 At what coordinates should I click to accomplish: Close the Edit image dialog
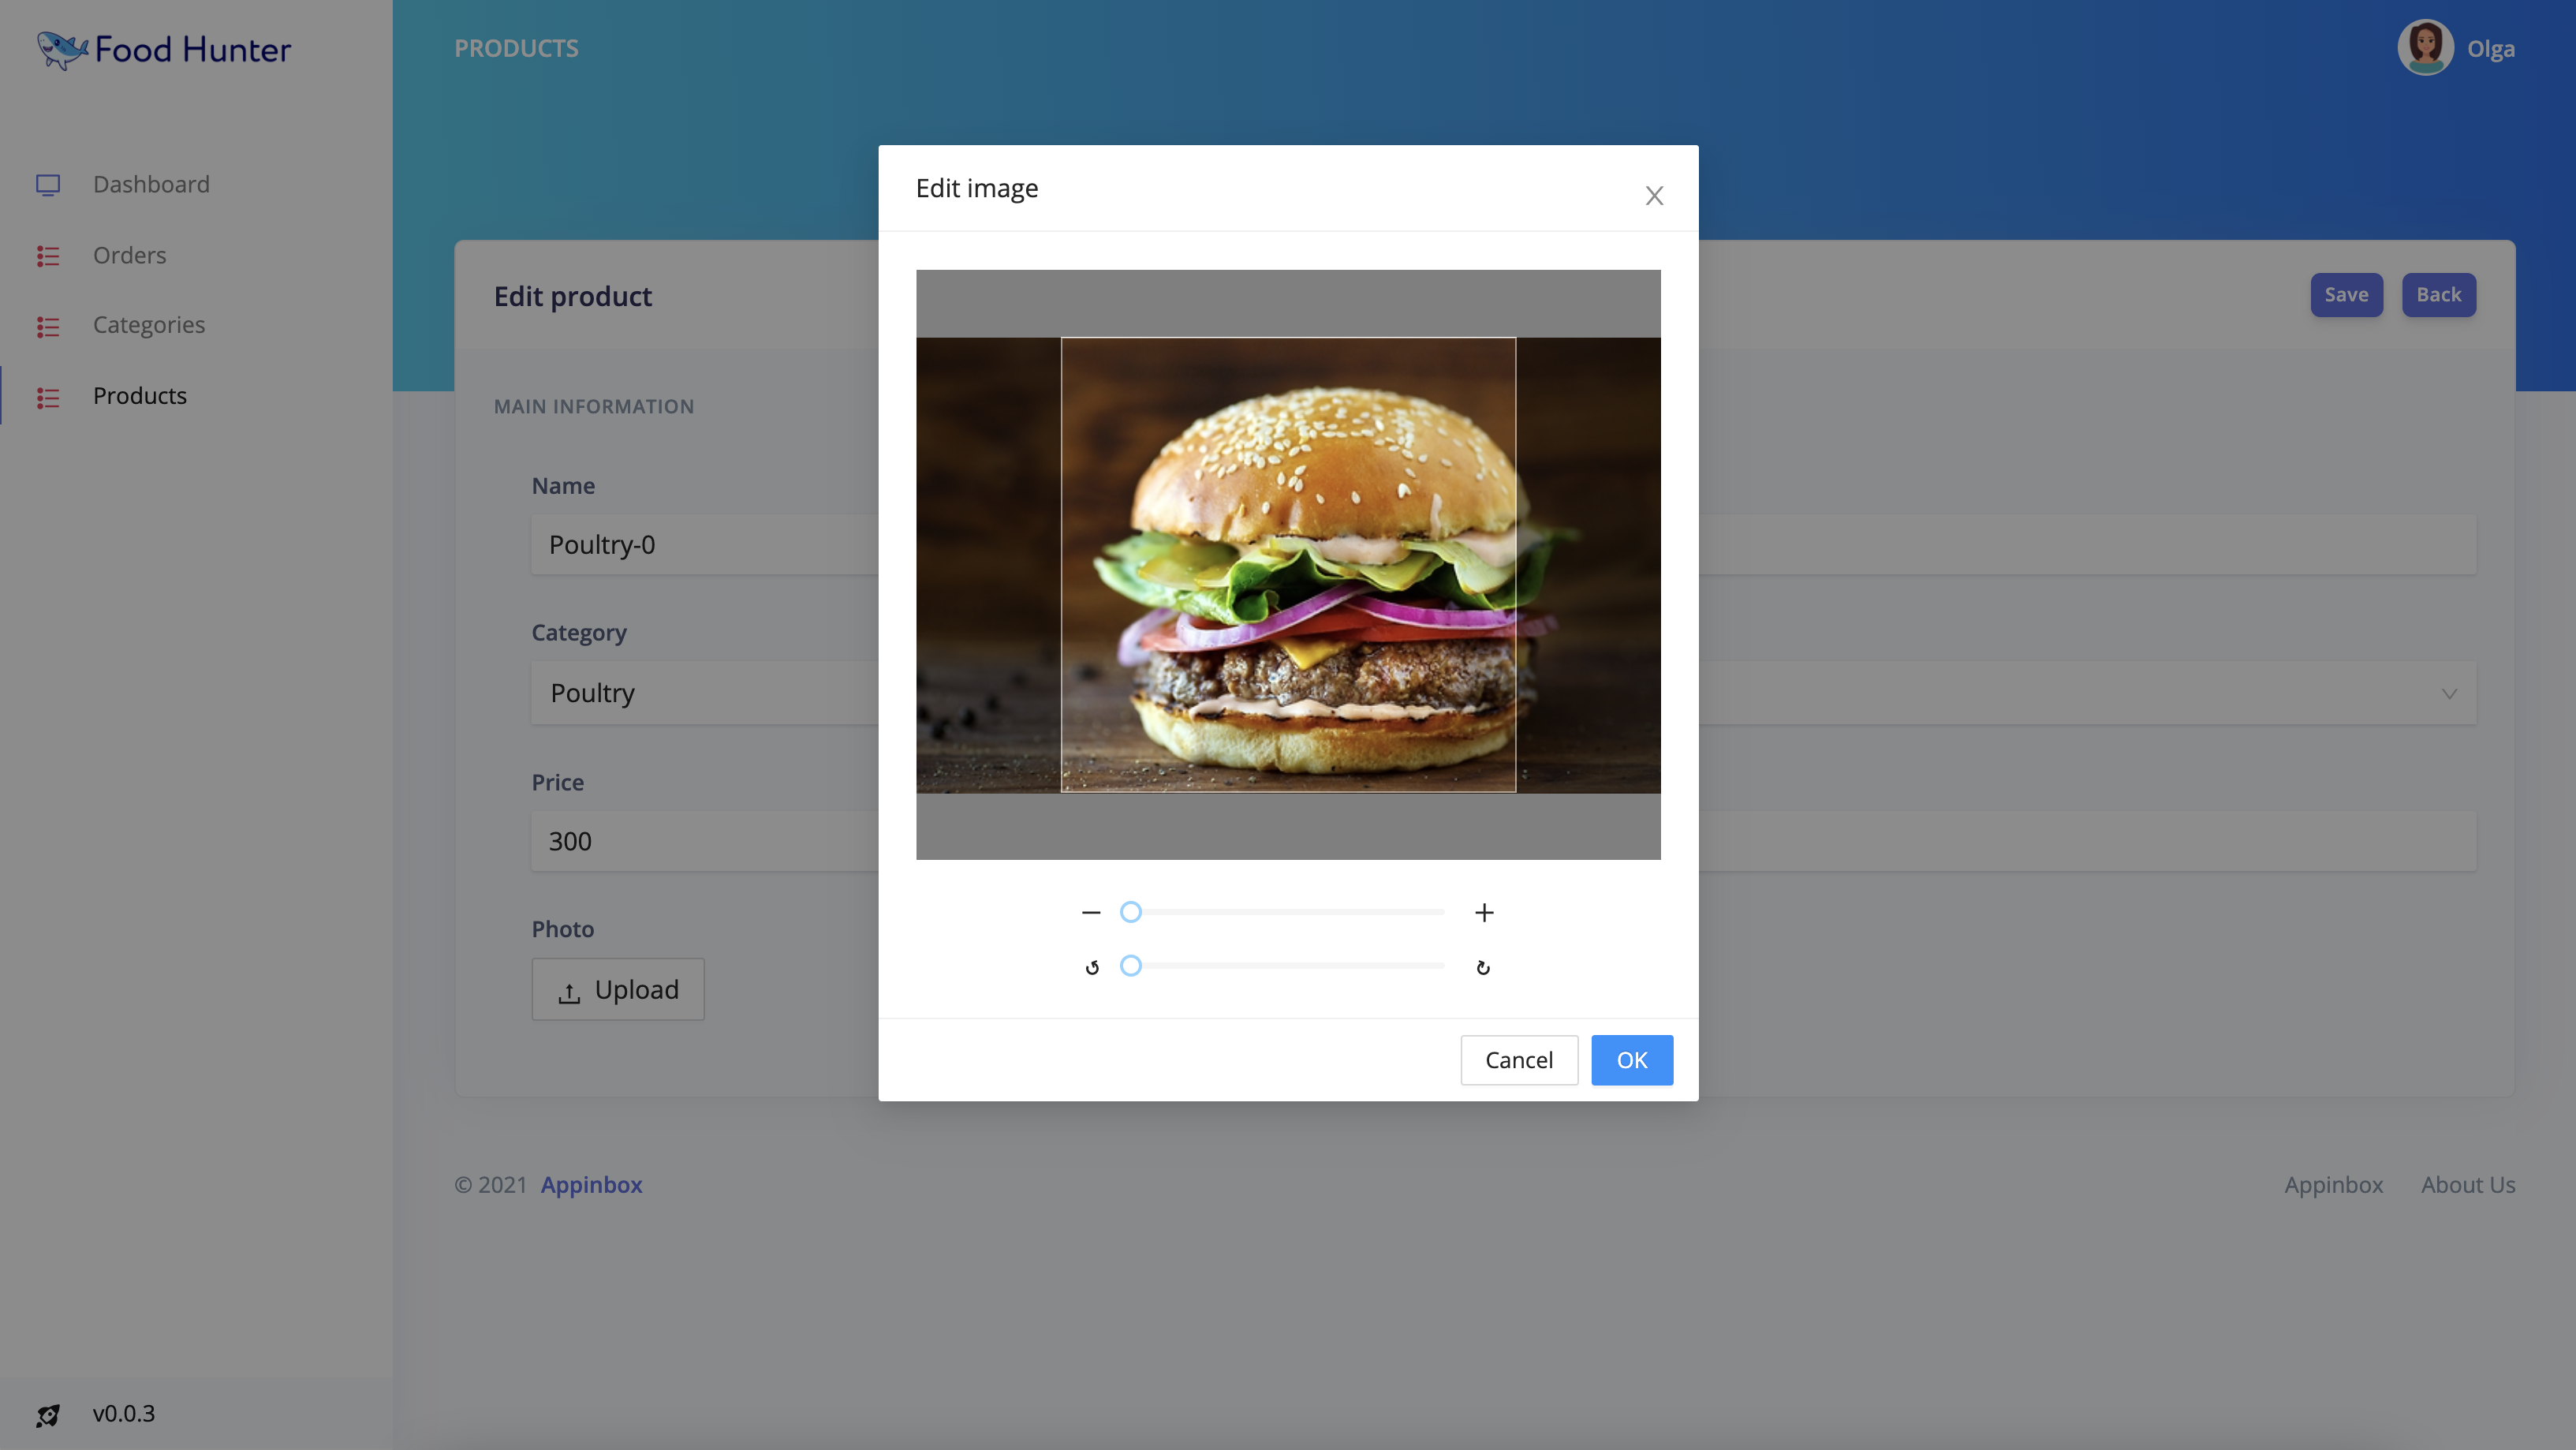pos(1655,195)
